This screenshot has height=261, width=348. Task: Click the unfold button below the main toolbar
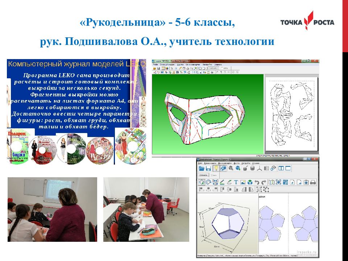(x=203, y=175)
